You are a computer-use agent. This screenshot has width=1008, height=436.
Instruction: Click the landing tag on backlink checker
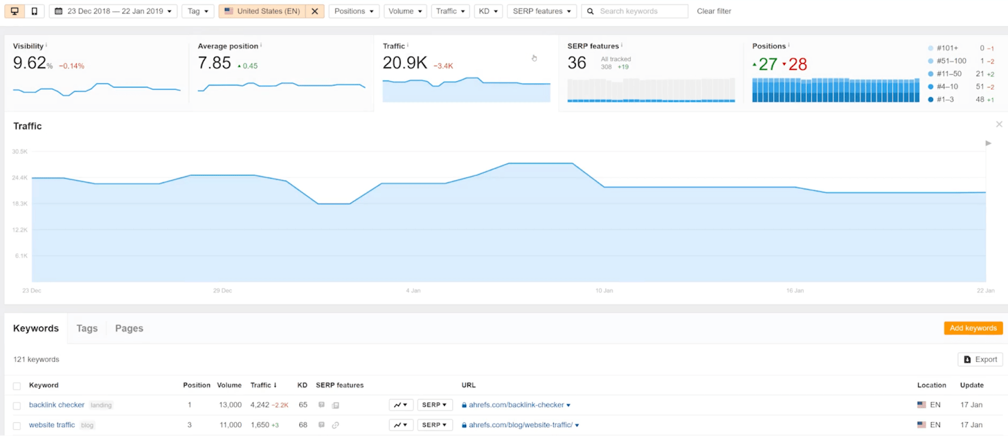(101, 405)
